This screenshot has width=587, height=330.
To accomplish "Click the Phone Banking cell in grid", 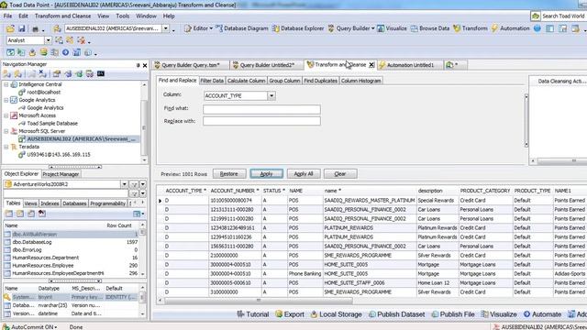I will [x=305, y=274].
